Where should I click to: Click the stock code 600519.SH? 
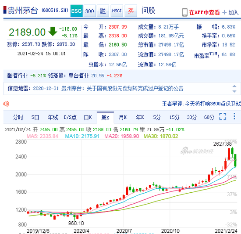[x=55, y=10]
